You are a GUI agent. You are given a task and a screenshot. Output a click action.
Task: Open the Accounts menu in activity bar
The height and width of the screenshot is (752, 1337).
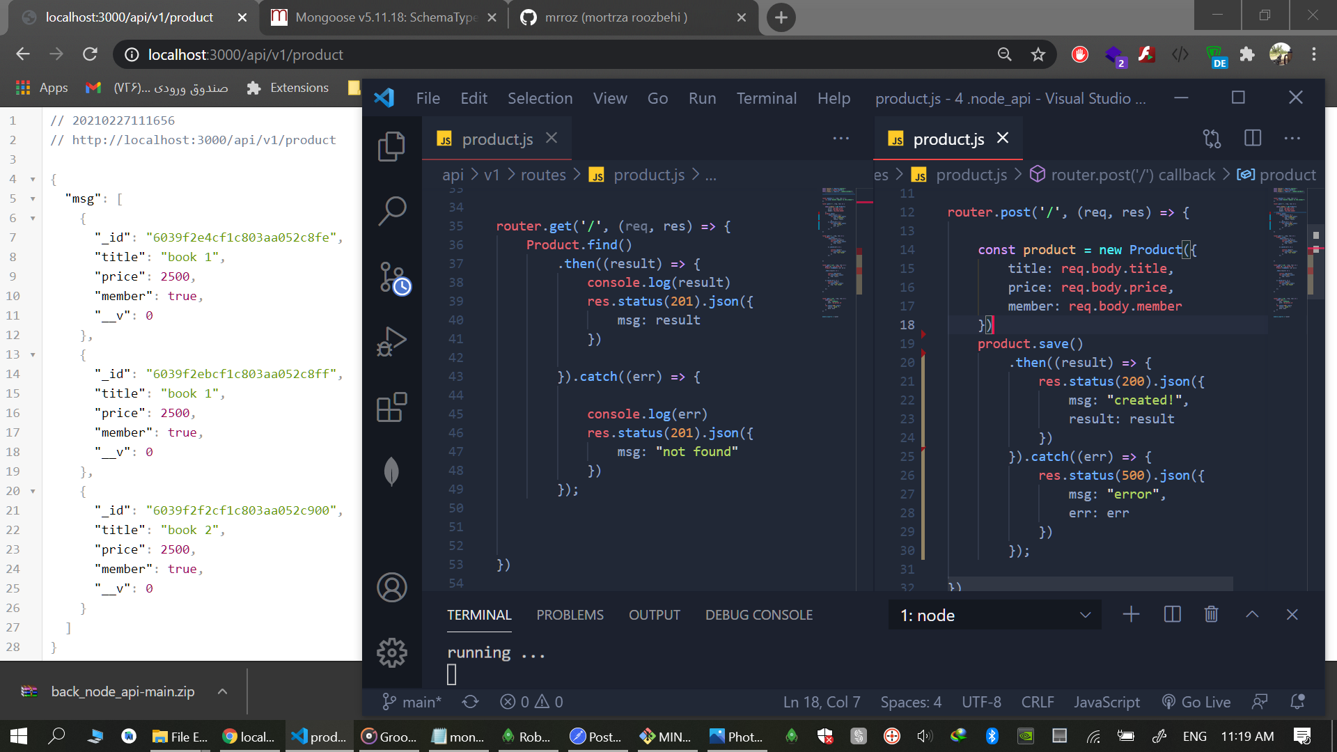[x=391, y=587]
